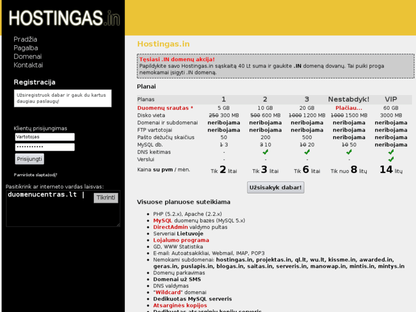Click the Domenai už SMS item
This screenshot has height=312, width=416.
tap(177, 279)
